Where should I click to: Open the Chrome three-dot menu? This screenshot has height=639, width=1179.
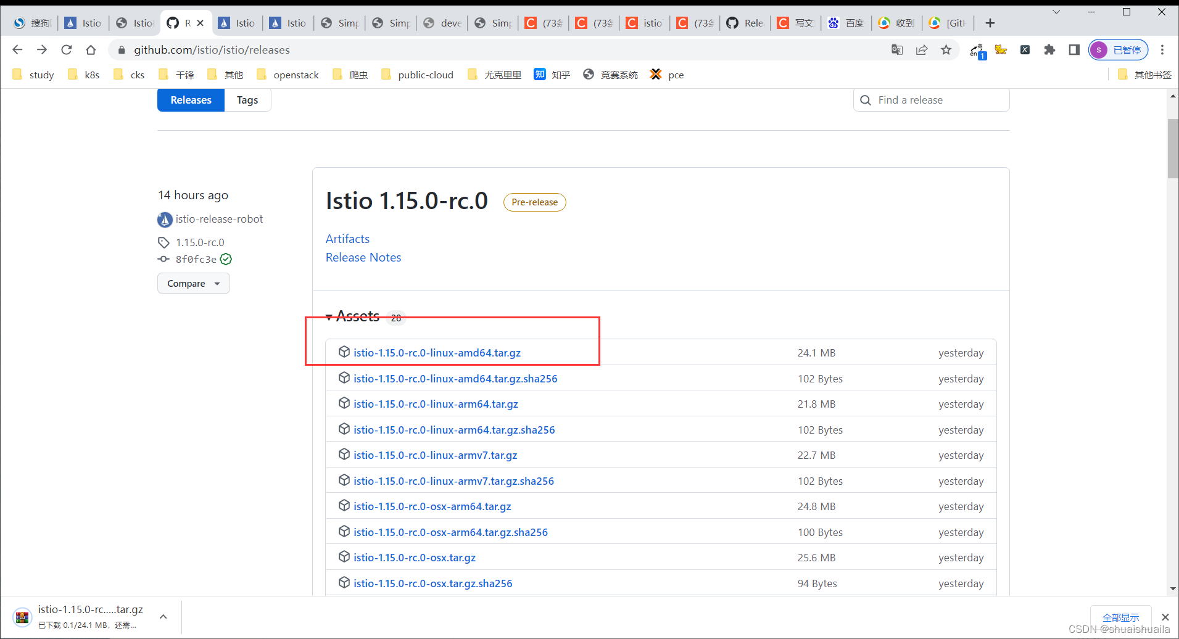click(1162, 50)
